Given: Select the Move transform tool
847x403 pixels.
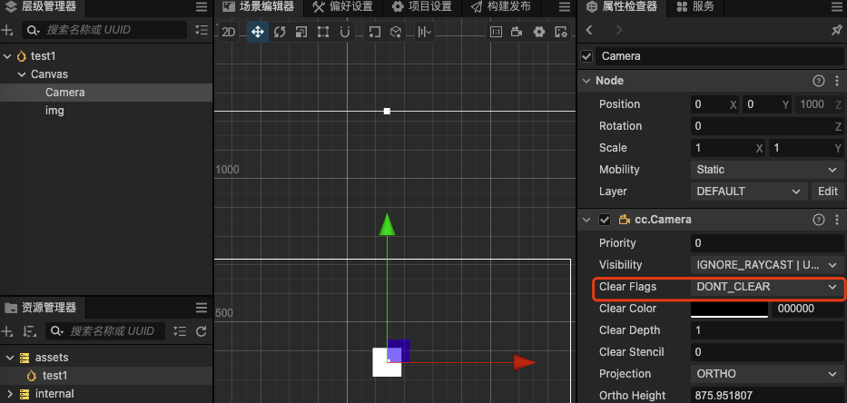Looking at the screenshot, I should (258, 32).
